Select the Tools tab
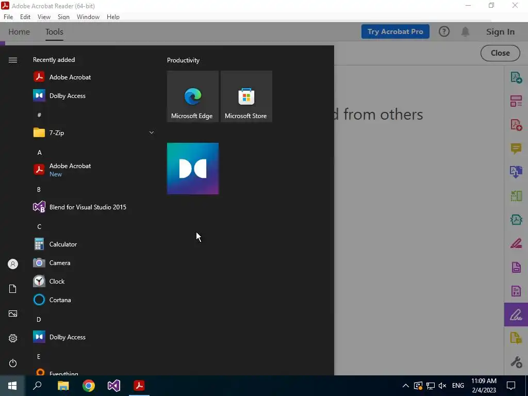 54,31
